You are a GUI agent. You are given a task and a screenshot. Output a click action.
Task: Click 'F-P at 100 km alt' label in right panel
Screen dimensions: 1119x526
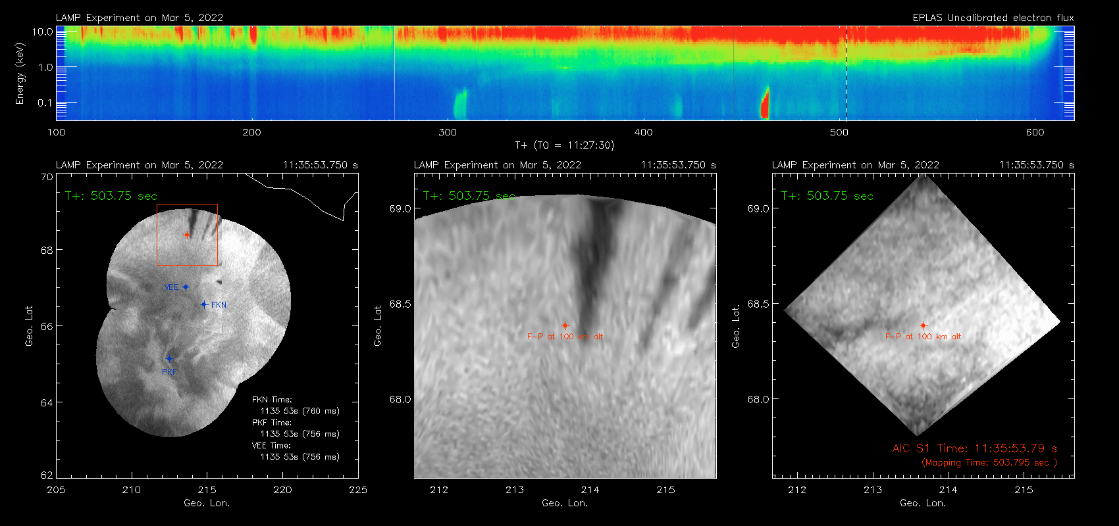pyautogui.click(x=923, y=337)
